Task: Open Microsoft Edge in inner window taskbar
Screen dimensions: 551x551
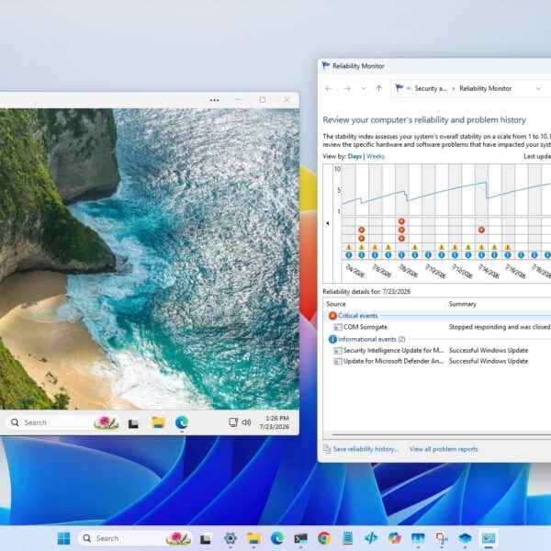Action: pos(182,422)
